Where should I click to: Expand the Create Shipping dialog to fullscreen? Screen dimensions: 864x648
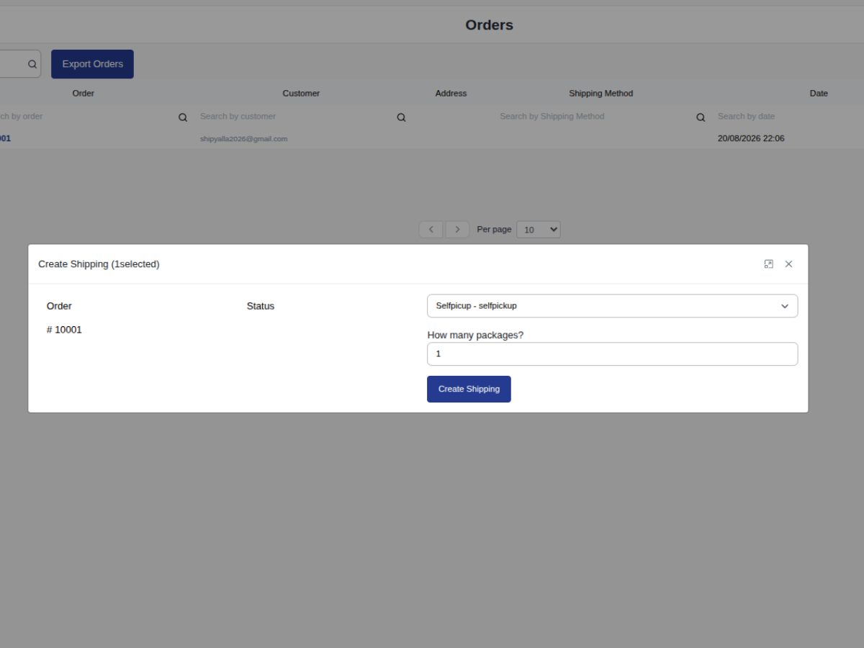click(768, 264)
